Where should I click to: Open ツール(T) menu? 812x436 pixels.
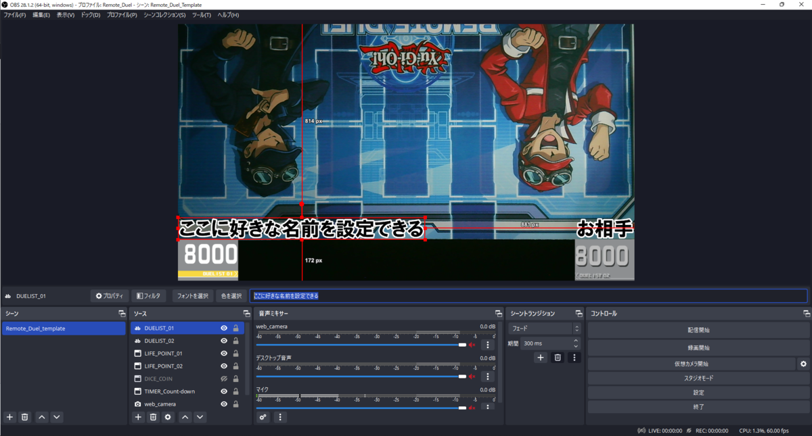tap(202, 15)
